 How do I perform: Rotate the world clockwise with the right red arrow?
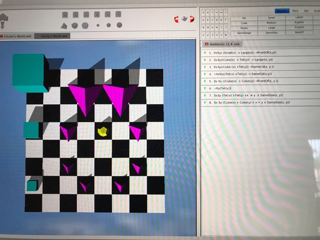coord(192,19)
